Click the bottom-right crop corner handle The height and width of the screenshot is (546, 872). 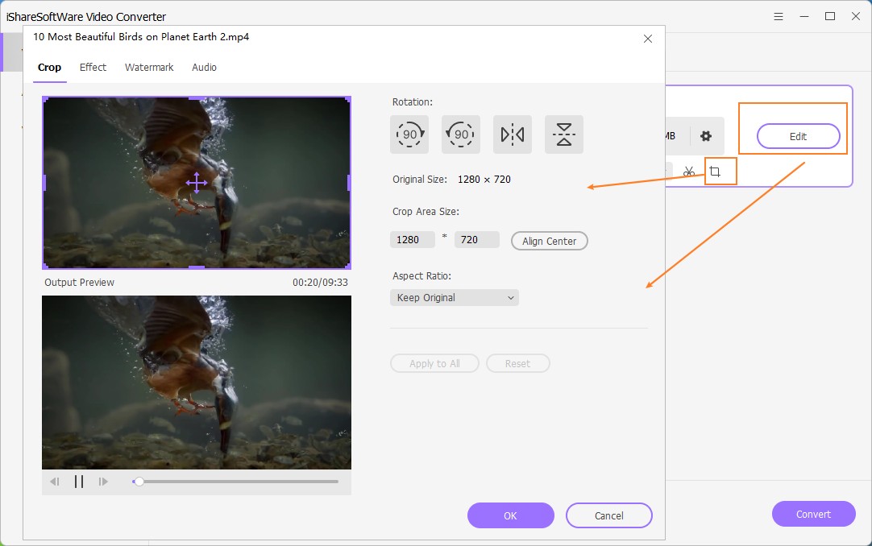point(348,267)
